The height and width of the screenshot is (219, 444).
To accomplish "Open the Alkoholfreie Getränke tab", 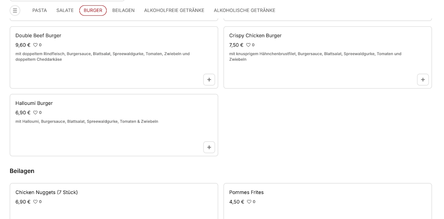I will [174, 10].
